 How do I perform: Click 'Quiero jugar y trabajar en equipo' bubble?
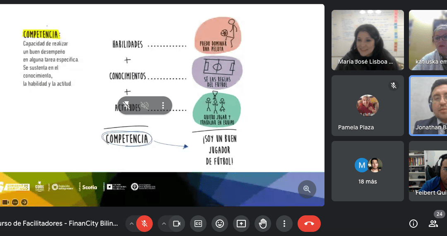(216, 109)
